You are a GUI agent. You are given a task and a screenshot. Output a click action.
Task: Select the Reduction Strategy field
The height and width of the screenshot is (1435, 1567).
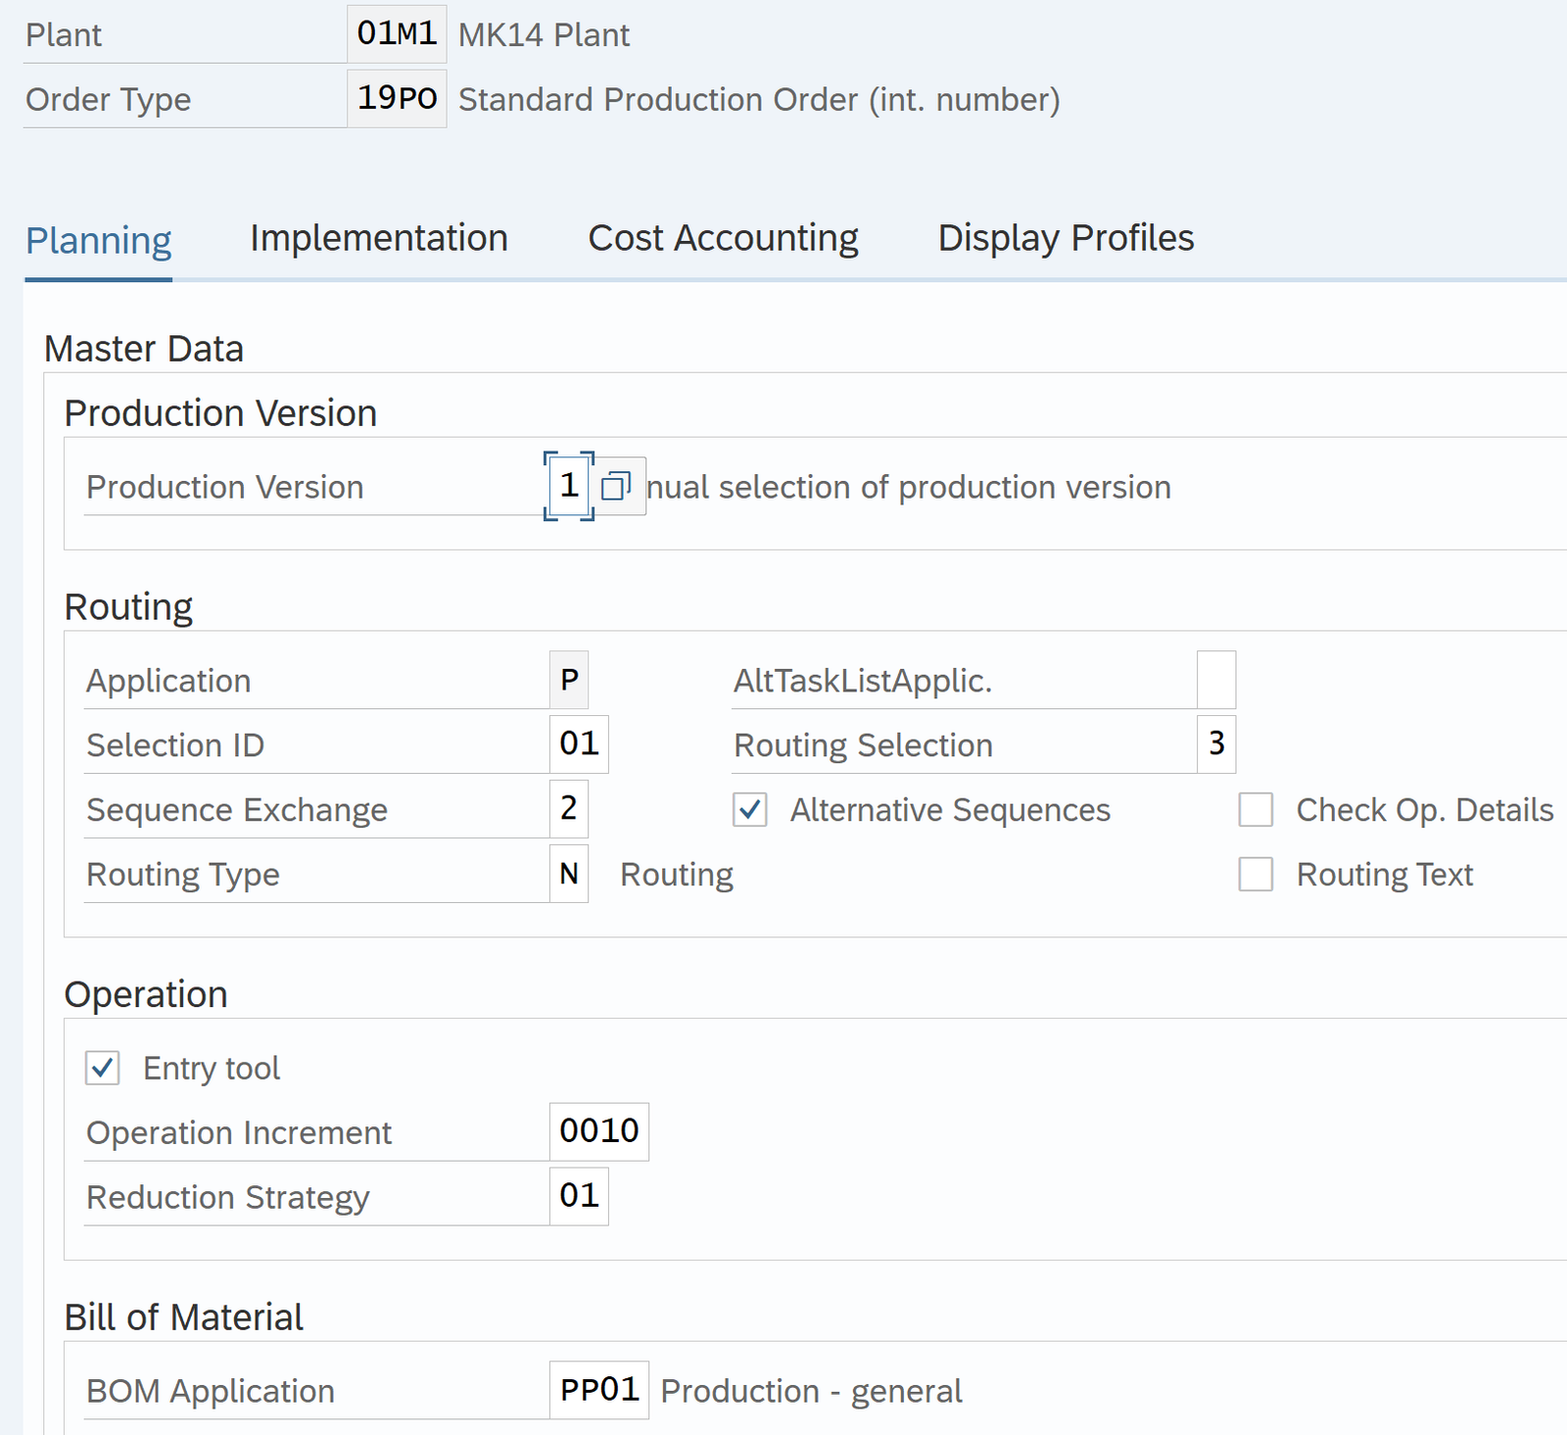click(578, 1196)
